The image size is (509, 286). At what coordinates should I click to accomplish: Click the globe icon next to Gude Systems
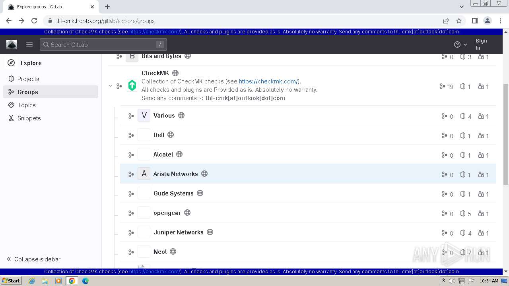pyautogui.click(x=200, y=193)
